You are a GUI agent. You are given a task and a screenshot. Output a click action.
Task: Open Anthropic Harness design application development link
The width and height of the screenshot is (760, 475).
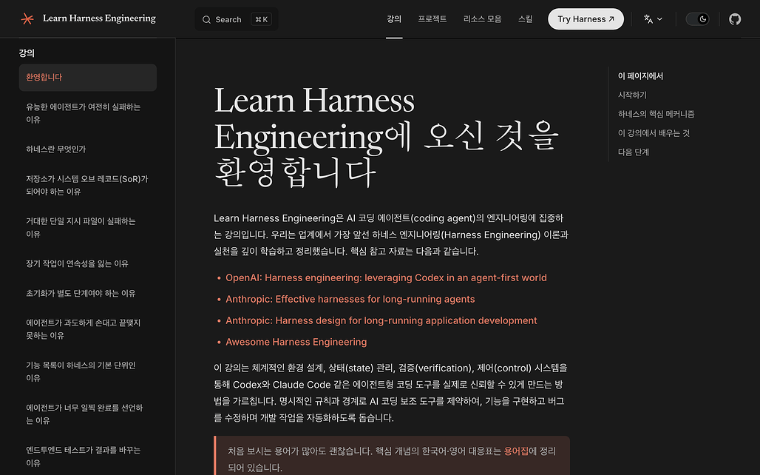(x=381, y=320)
